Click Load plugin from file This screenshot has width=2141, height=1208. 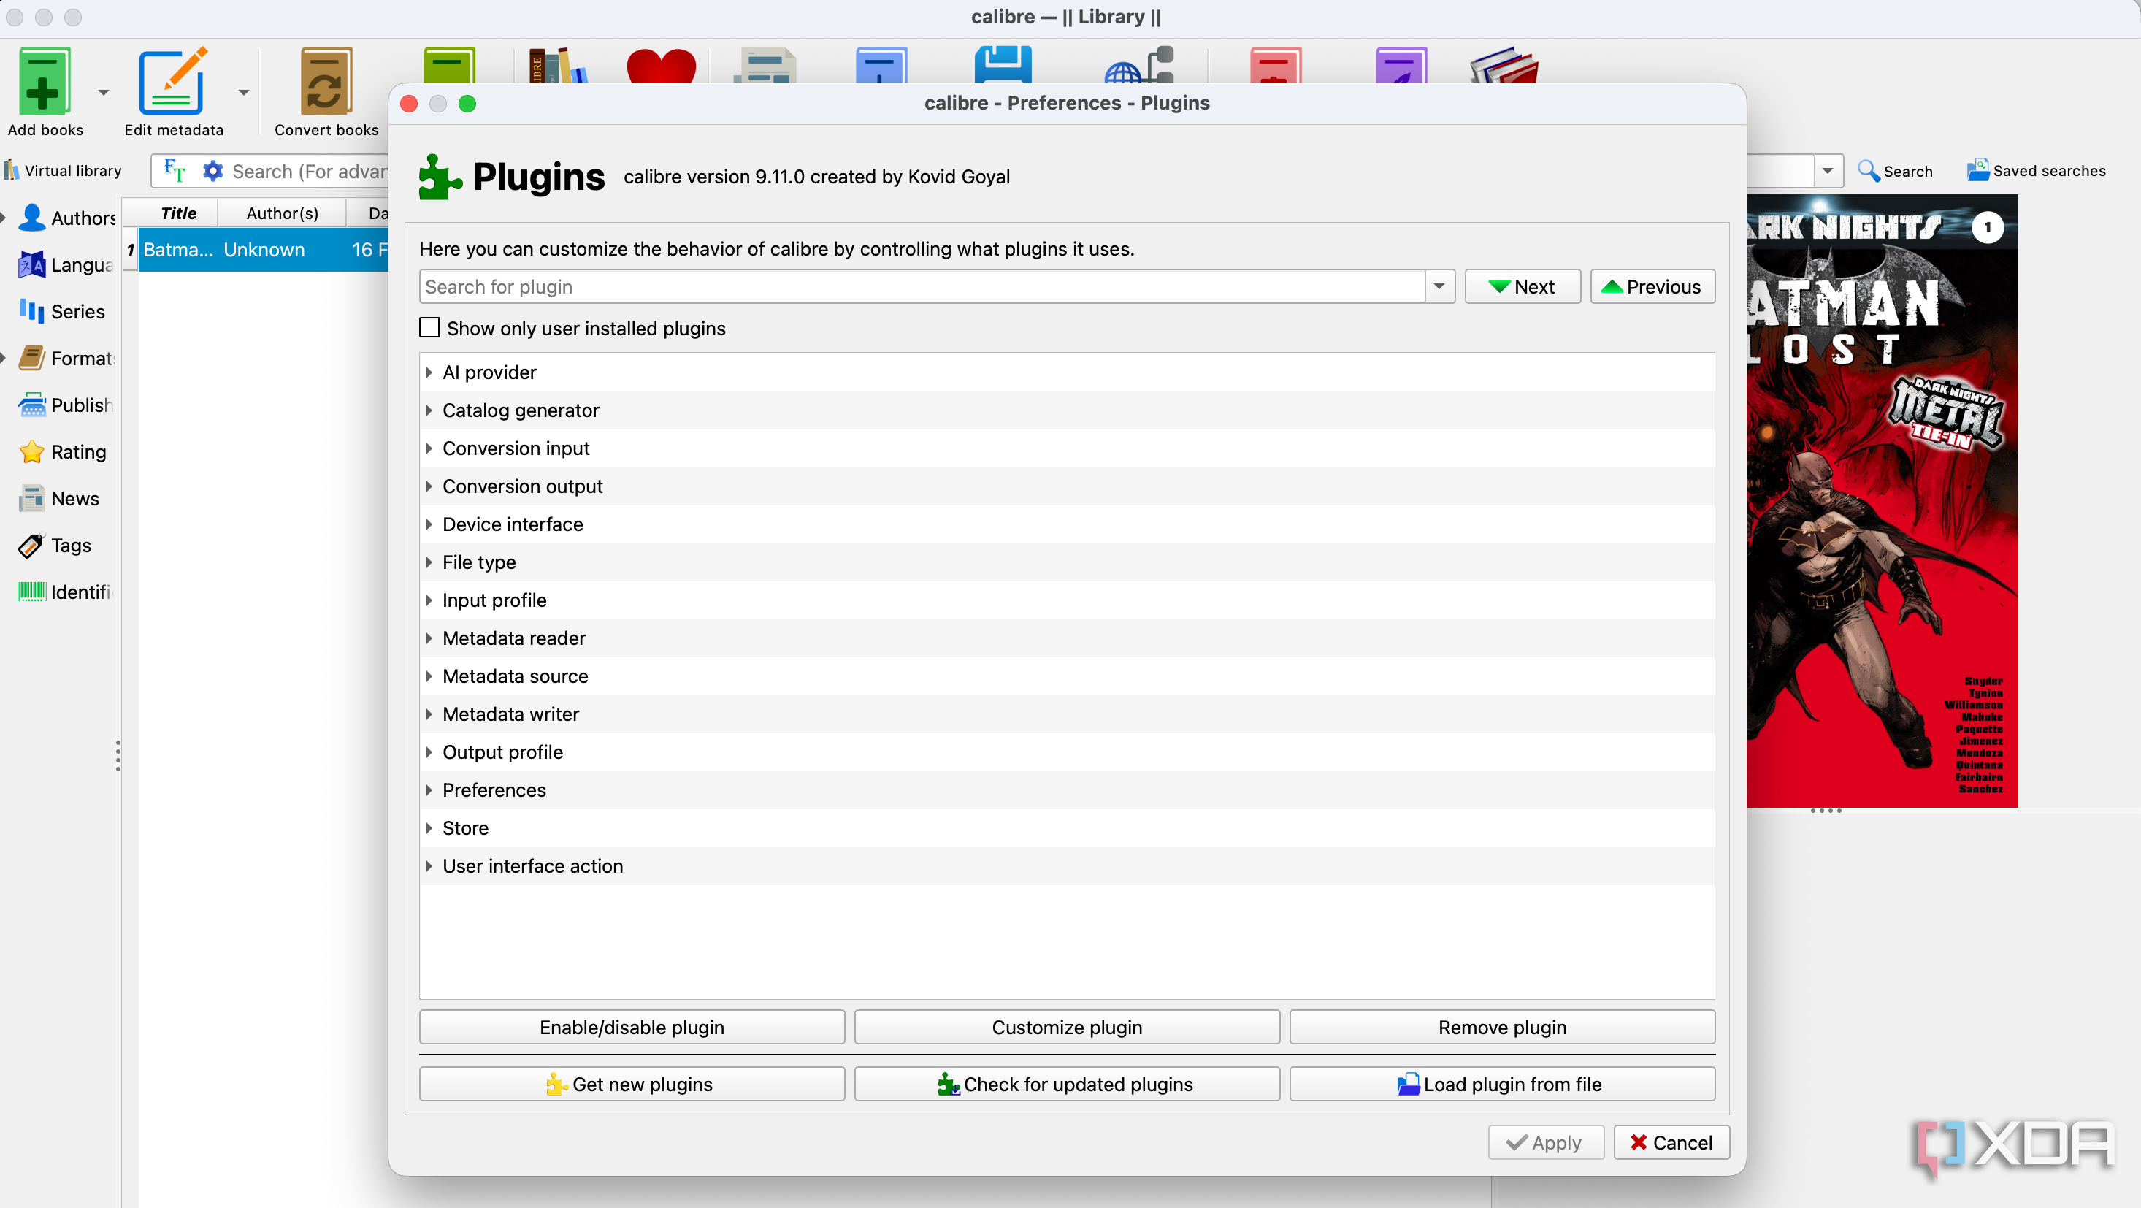tap(1502, 1084)
